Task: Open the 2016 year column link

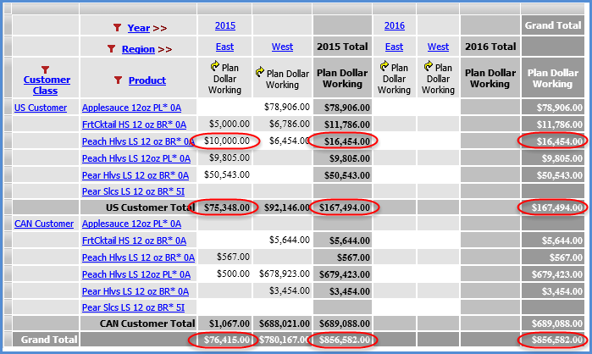Action: point(395,25)
